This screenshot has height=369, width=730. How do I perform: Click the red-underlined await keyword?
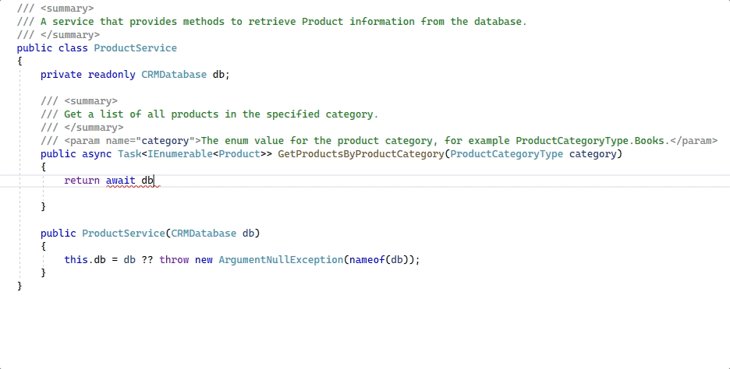tap(121, 181)
